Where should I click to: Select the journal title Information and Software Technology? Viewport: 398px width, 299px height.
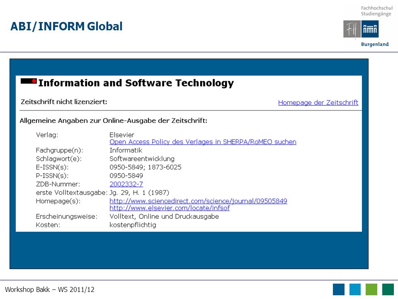click(x=136, y=83)
